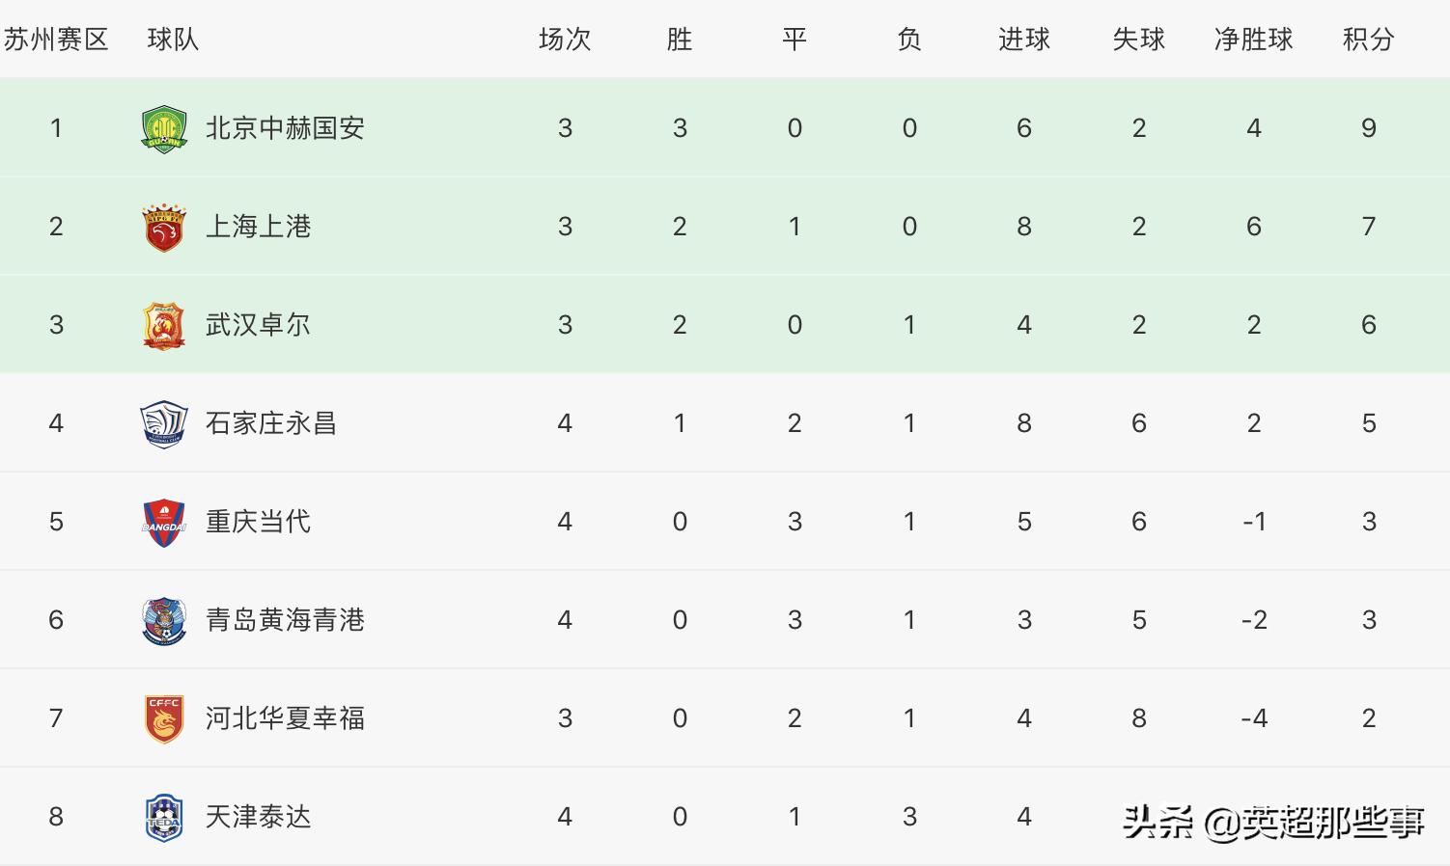Click the Qingdao Huanghai team logo
This screenshot has height=866, width=1450.
click(x=164, y=621)
